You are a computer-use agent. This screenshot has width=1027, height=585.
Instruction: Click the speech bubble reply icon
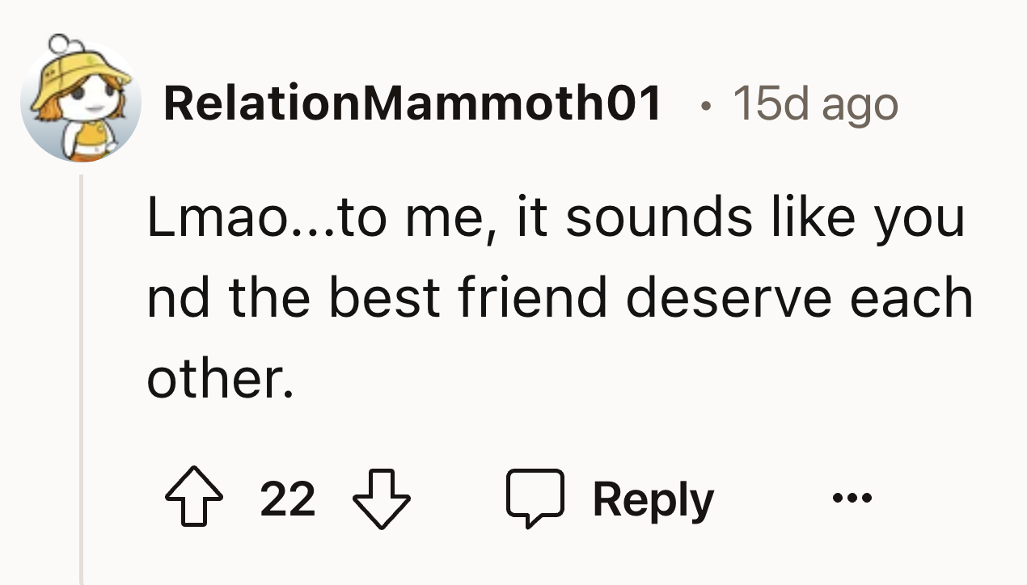click(x=535, y=499)
